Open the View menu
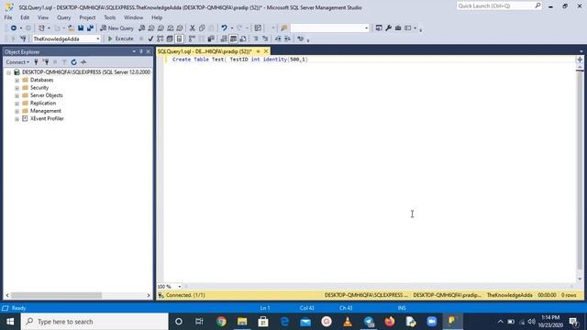The width and height of the screenshot is (587, 330). [x=43, y=17]
